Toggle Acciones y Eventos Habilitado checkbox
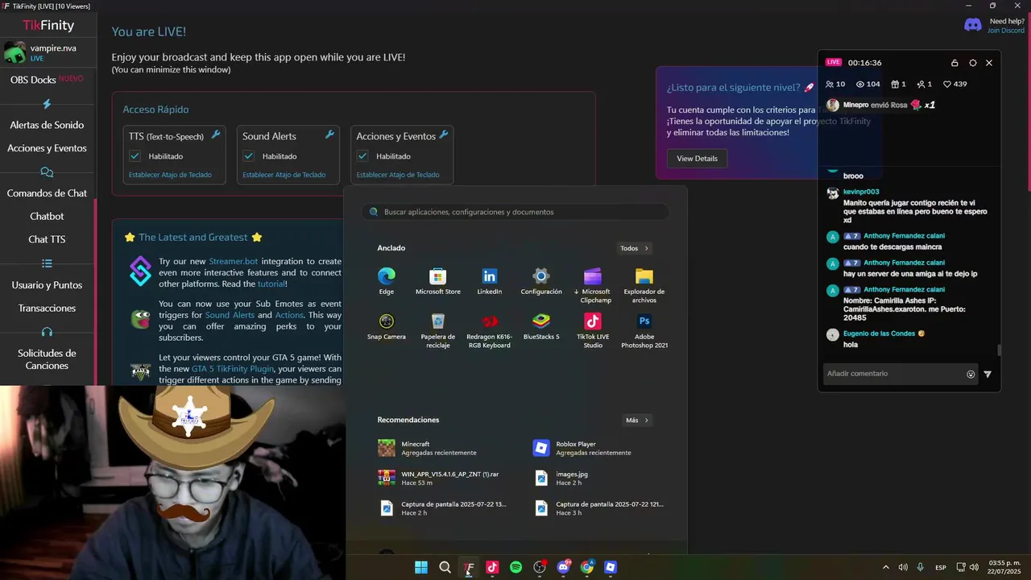Screen dimensions: 1031x580 [362, 156]
